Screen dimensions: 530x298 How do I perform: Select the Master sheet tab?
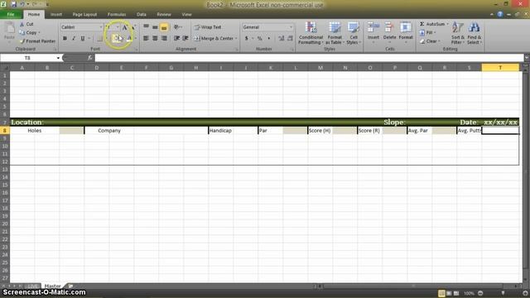(x=53, y=286)
